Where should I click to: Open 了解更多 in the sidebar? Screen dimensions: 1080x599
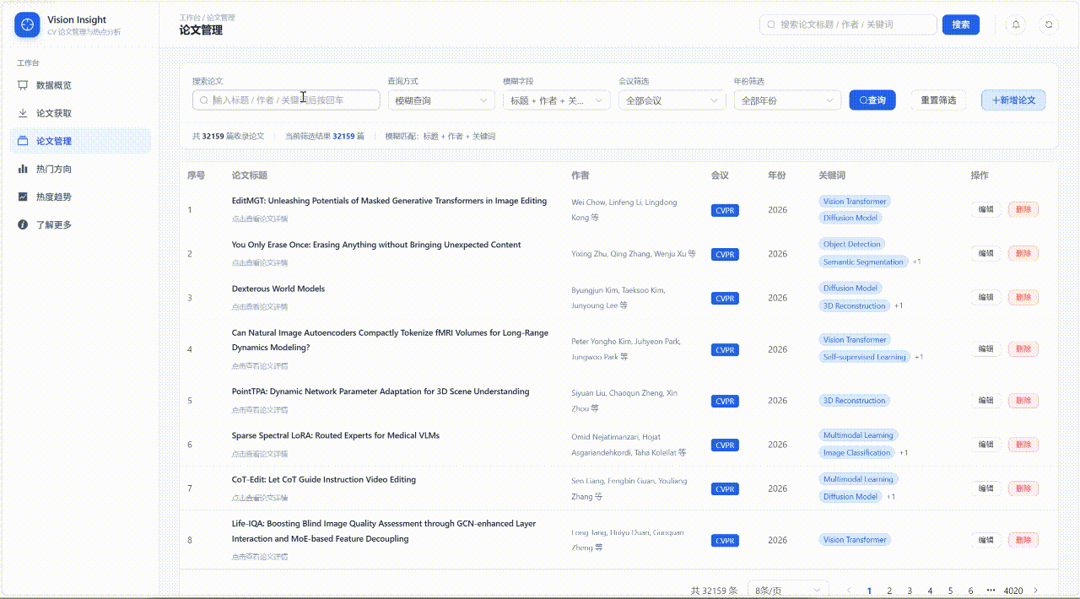pos(80,224)
